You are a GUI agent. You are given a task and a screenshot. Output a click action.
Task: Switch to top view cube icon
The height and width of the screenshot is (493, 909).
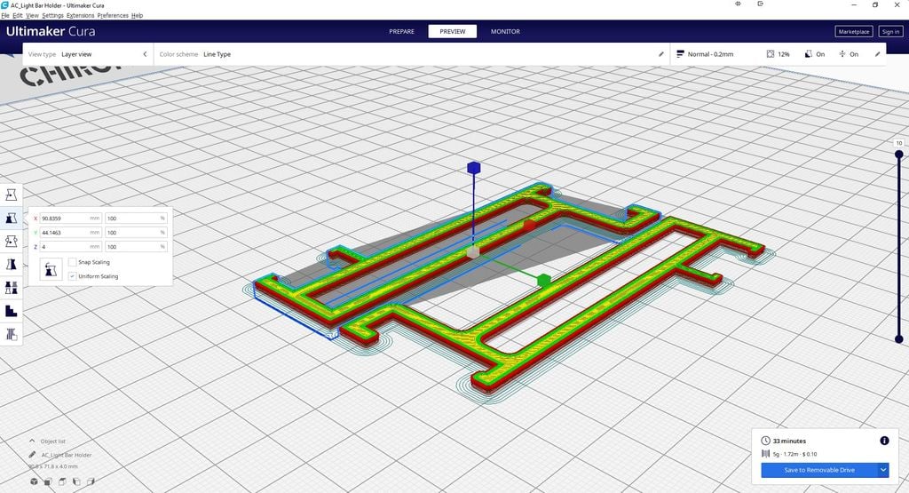pos(62,481)
